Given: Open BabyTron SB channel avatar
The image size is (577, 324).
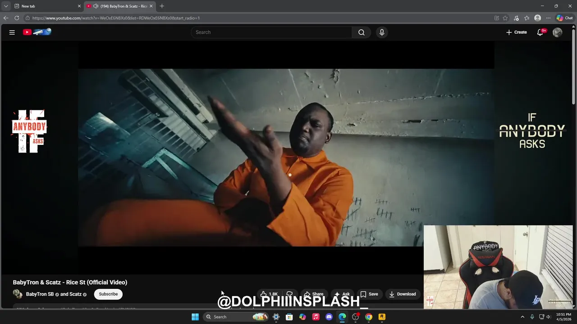Looking at the screenshot, I should [x=18, y=294].
